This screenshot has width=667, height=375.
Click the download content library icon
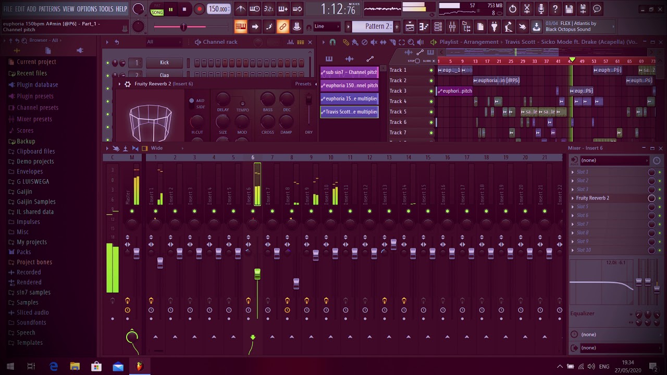click(536, 26)
